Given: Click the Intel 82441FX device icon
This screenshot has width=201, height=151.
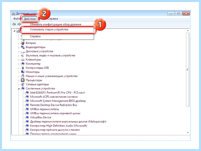Looking at the screenshot, I should coord(27,93).
